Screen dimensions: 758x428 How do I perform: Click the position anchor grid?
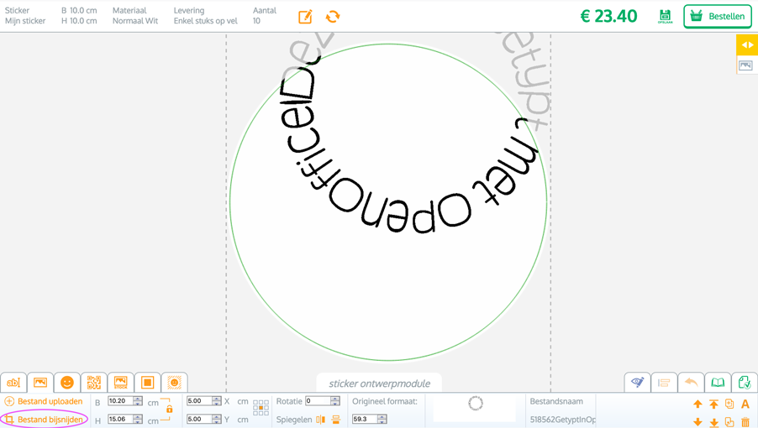pyautogui.click(x=261, y=408)
